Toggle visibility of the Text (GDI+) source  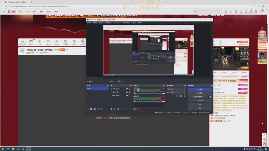(x=127, y=89)
